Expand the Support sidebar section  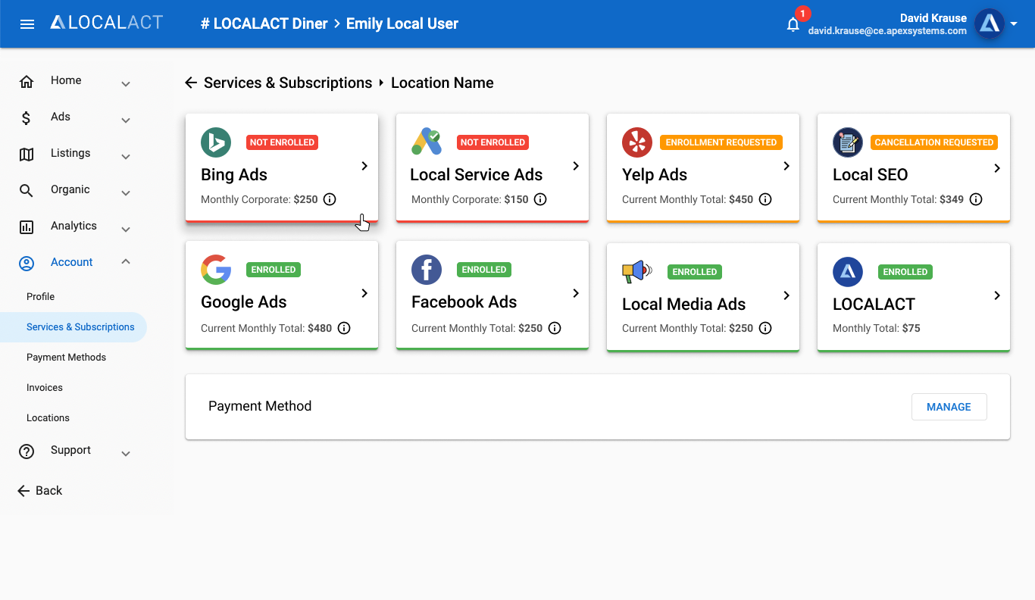pos(126,454)
